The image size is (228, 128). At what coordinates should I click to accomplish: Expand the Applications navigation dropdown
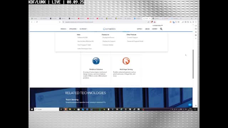point(73,29)
